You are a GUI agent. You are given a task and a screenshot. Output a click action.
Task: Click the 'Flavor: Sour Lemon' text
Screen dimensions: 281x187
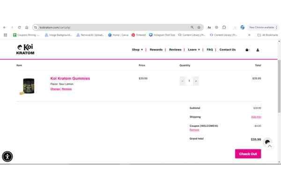point(62,84)
